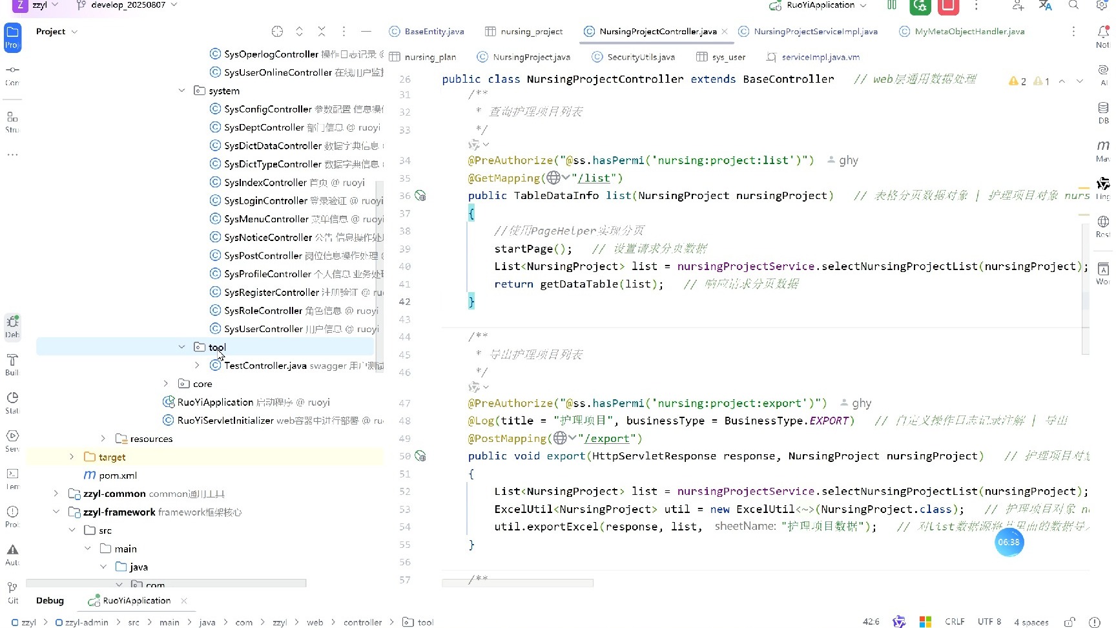Open the Services tool window
1116x628 pixels.
click(12, 440)
